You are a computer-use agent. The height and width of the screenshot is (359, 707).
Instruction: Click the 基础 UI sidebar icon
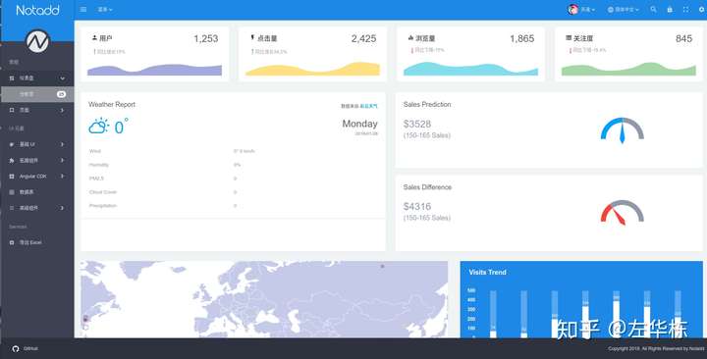click(x=12, y=144)
